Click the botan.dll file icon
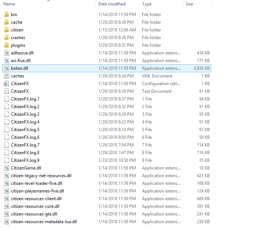The image size is (253, 229). (x=7, y=68)
